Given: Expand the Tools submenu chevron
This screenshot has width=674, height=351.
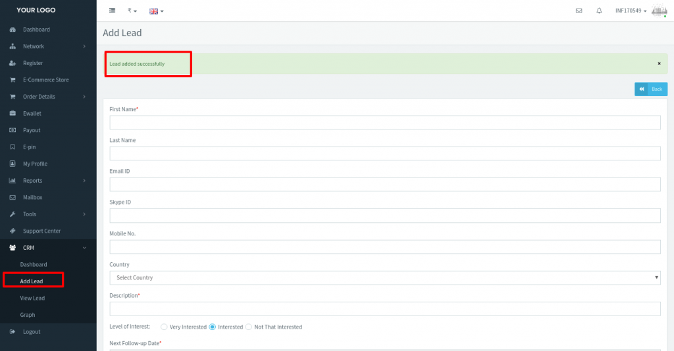Looking at the screenshot, I should pyautogui.click(x=84, y=214).
